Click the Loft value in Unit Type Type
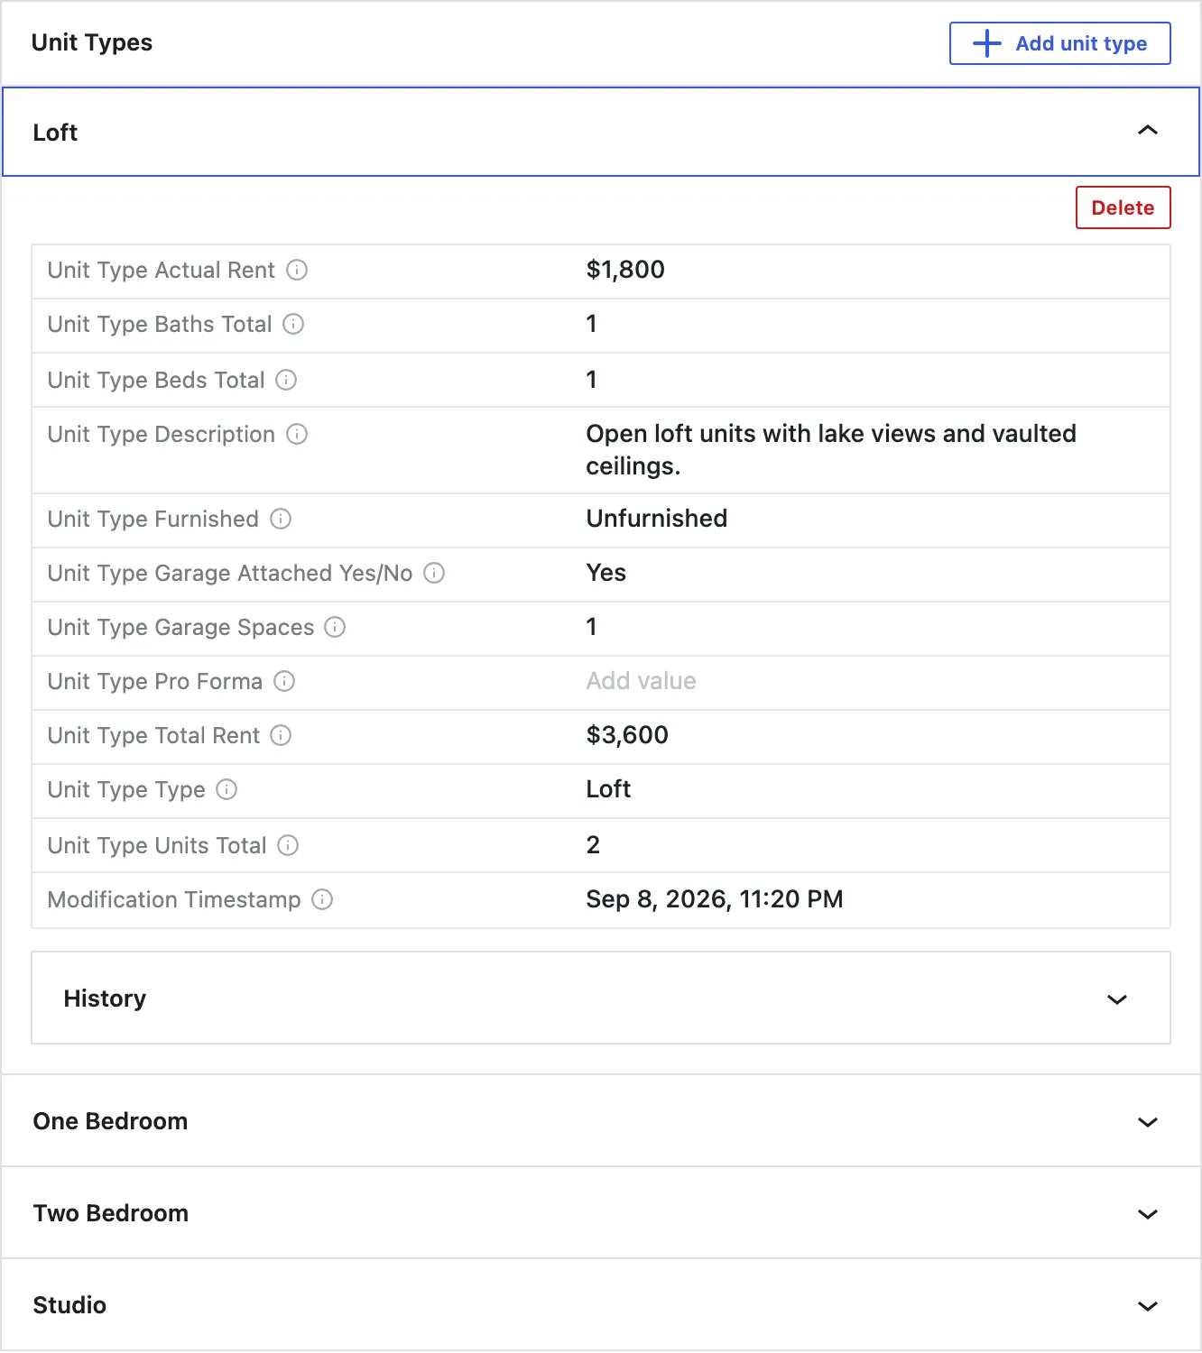1202x1353 pixels. pyautogui.click(x=608, y=789)
